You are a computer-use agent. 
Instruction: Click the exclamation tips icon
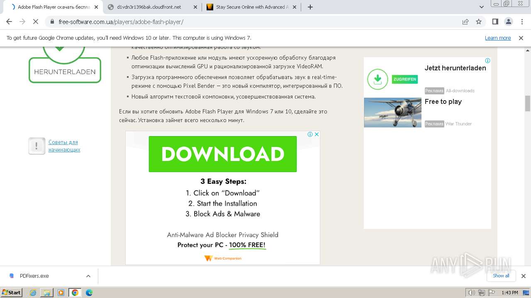tap(37, 146)
